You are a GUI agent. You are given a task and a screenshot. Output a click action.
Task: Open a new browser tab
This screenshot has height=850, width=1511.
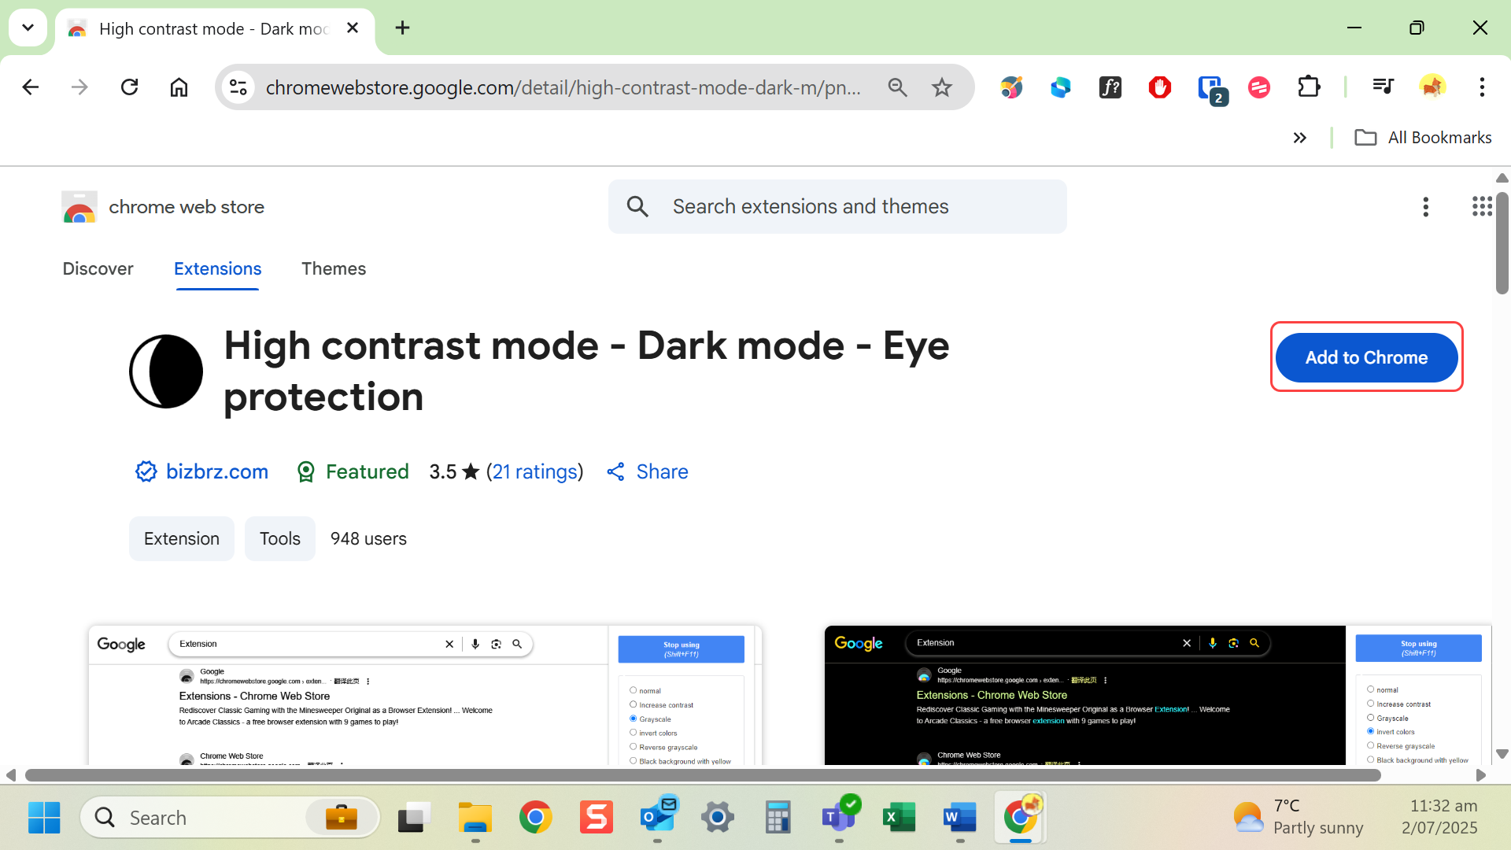coord(403,28)
